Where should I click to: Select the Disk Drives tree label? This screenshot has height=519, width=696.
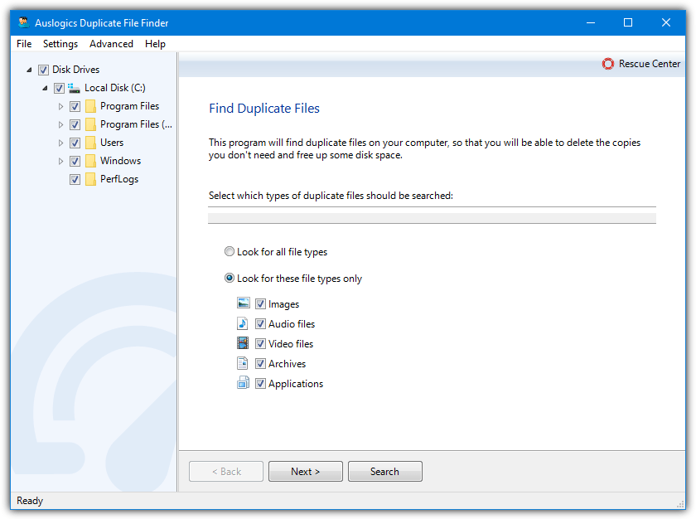(76, 70)
